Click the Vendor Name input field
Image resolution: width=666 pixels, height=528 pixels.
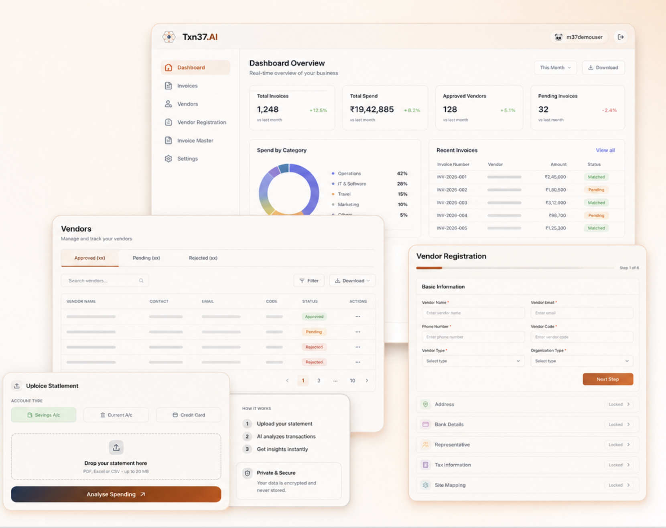tap(473, 313)
